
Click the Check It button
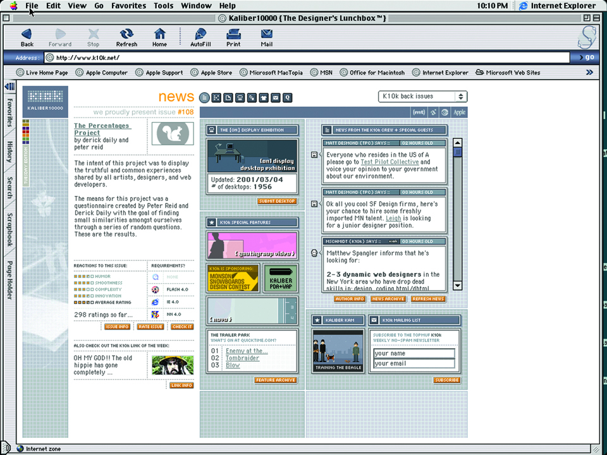point(182,327)
